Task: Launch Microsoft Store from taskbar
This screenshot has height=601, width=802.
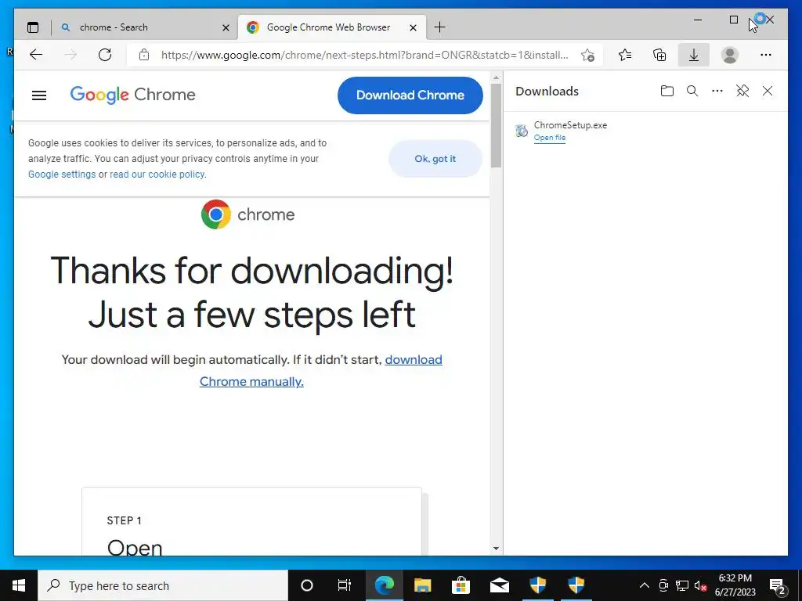Action: 461,585
